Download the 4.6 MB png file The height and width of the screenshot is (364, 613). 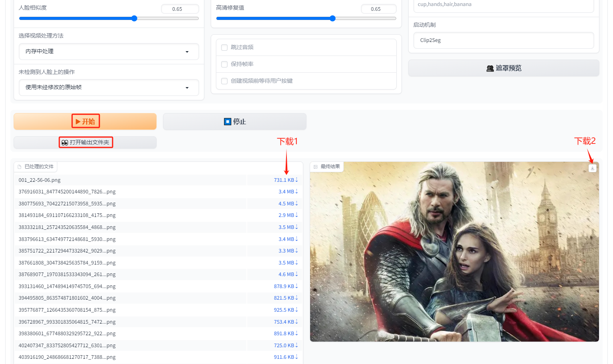click(x=288, y=274)
